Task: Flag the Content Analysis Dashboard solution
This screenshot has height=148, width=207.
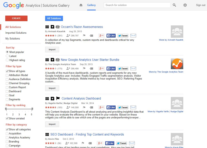Action: tap(84, 107)
